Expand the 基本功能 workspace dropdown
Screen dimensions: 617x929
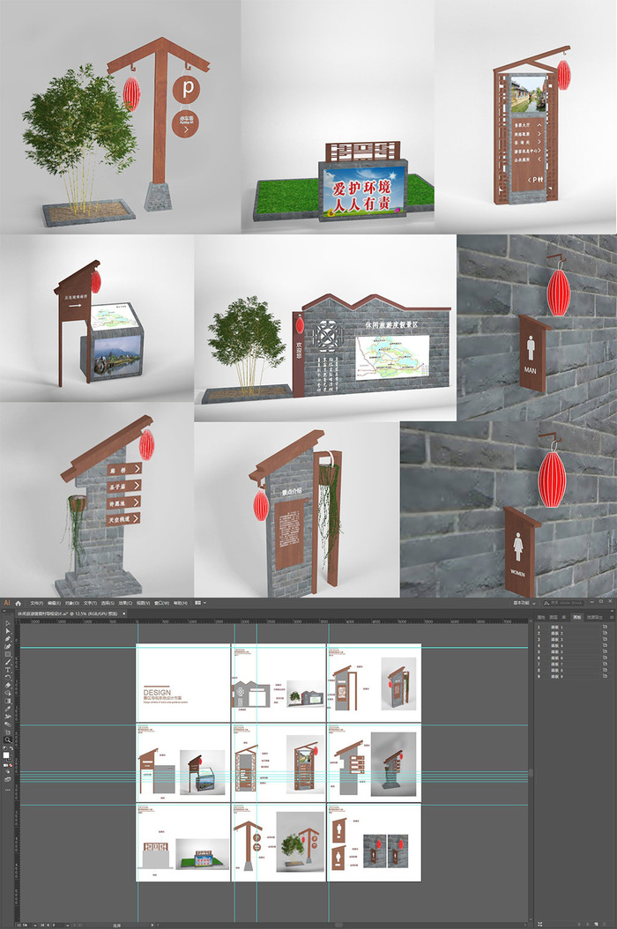[523, 603]
